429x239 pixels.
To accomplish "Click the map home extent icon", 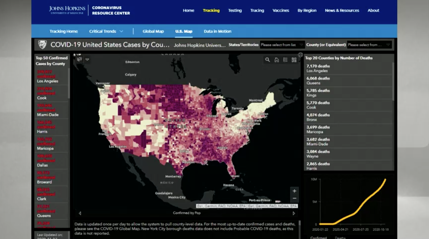I will click(277, 60).
